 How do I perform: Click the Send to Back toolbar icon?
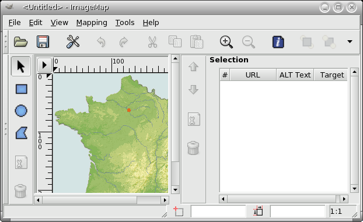pos(329,42)
